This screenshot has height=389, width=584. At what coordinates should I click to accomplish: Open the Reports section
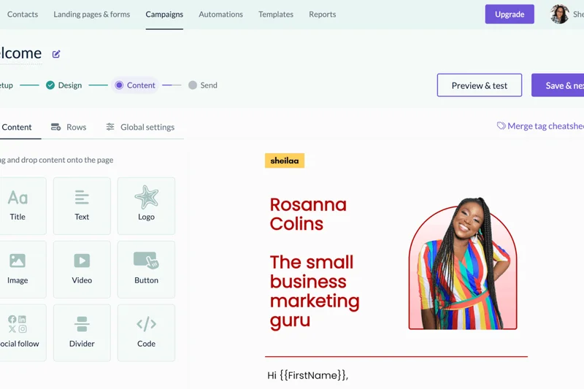[x=323, y=14]
